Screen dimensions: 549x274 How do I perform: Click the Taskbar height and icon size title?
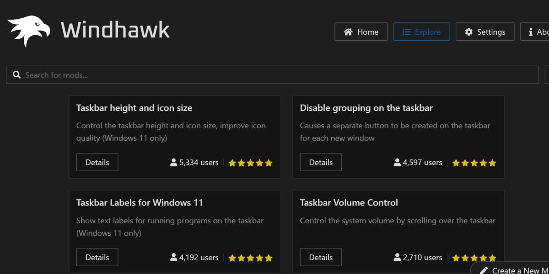[x=134, y=108]
